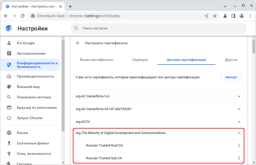
Task: Switch to Серверы tab
Action: (x=140, y=60)
